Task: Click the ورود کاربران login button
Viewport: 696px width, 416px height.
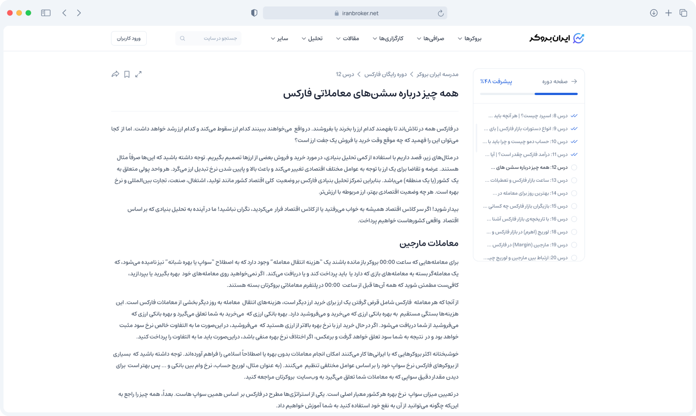Action: click(129, 38)
